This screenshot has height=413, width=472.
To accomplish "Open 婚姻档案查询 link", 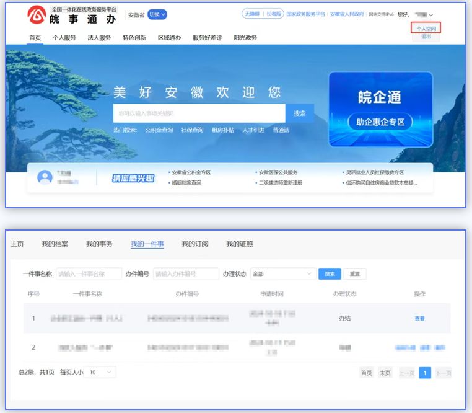I will [x=186, y=183].
